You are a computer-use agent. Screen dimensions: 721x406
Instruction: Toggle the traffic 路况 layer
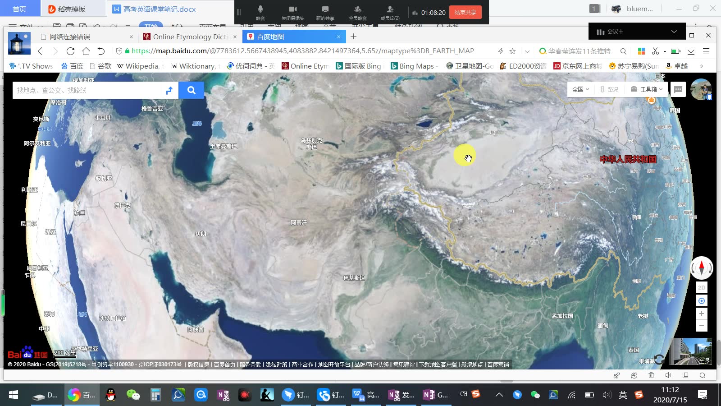coord(609,89)
